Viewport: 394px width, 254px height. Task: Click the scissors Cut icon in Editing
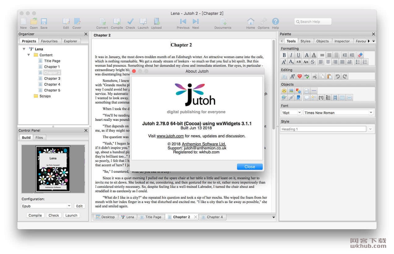tap(315, 76)
